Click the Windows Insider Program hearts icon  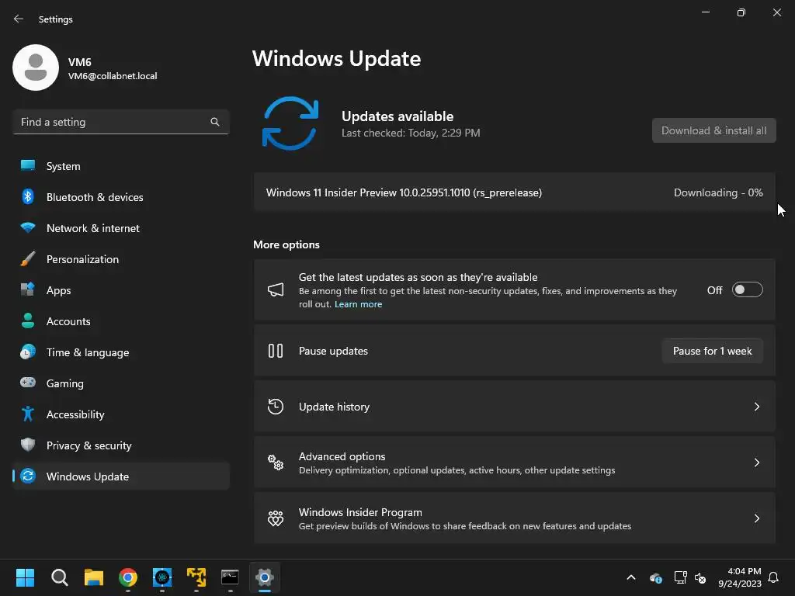coord(276,518)
